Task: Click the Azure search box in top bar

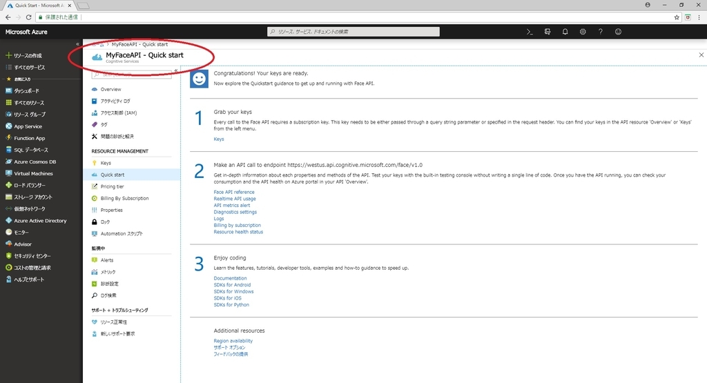Action: (353, 32)
